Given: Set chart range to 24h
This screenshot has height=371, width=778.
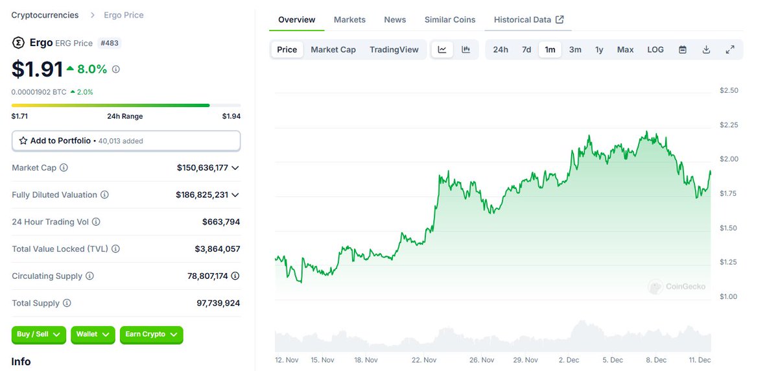Looking at the screenshot, I should [x=501, y=49].
